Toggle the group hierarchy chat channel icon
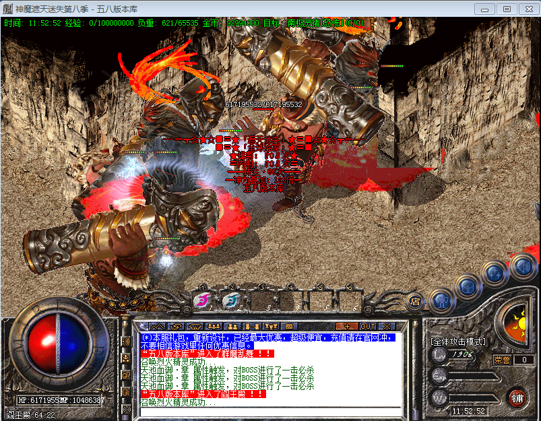Viewport: 541px width, 421px height. [126, 358]
